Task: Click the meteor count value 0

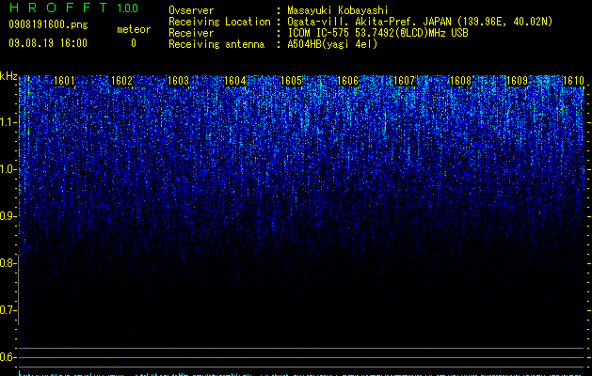Action: (x=134, y=43)
